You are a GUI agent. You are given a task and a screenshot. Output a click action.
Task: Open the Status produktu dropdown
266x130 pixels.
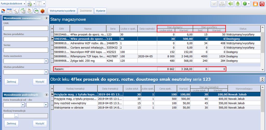tap(46, 72)
